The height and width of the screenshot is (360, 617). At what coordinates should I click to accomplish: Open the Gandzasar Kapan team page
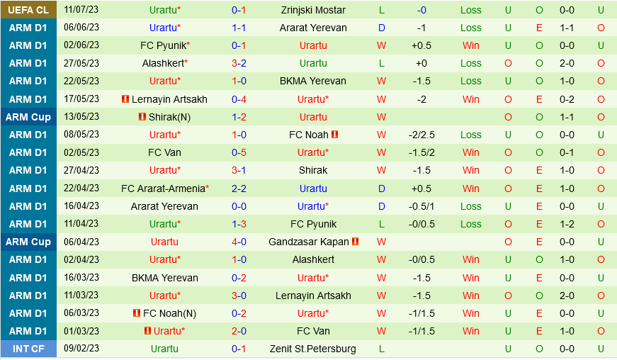tap(309, 242)
